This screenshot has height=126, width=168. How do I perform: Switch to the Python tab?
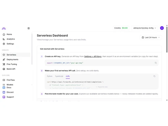[x=50, y=76]
